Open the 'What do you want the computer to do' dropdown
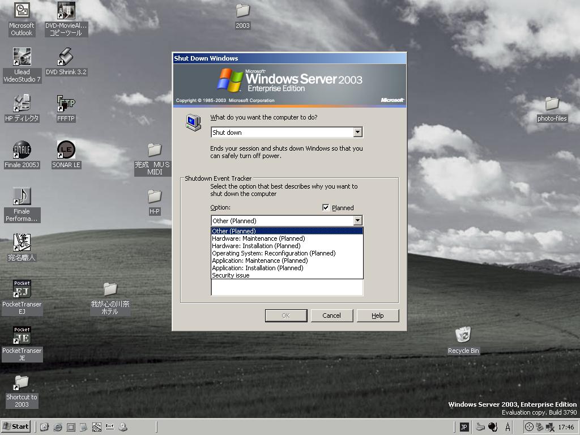580x435 pixels. click(287, 132)
